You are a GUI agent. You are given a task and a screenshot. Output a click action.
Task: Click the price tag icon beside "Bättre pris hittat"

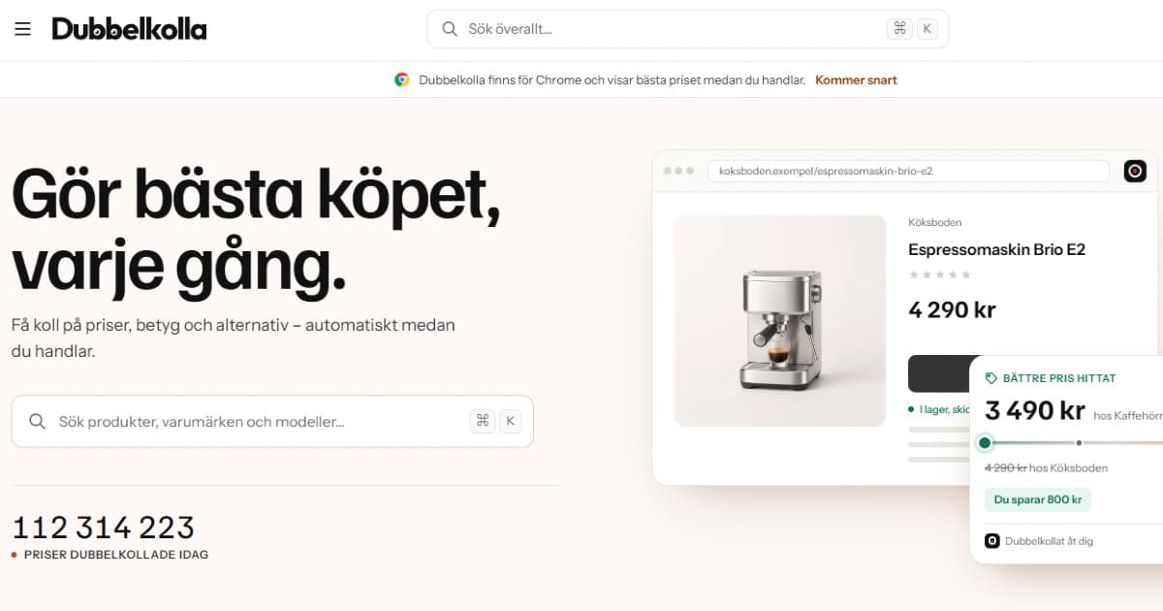[991, 378]
